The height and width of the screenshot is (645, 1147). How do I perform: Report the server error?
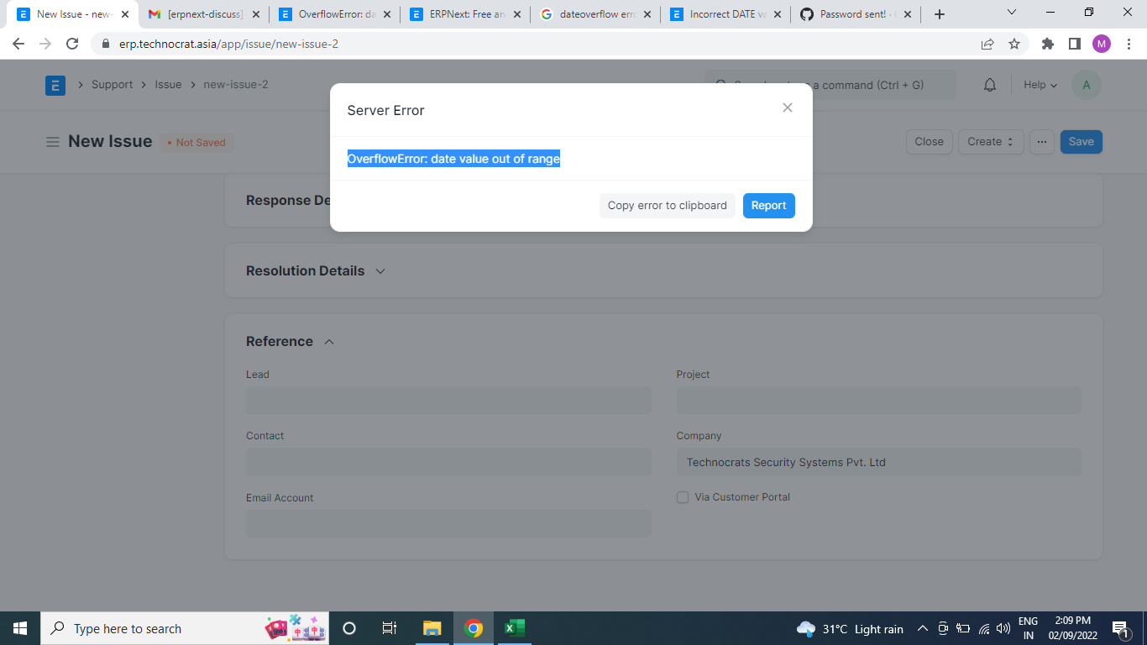768,205
